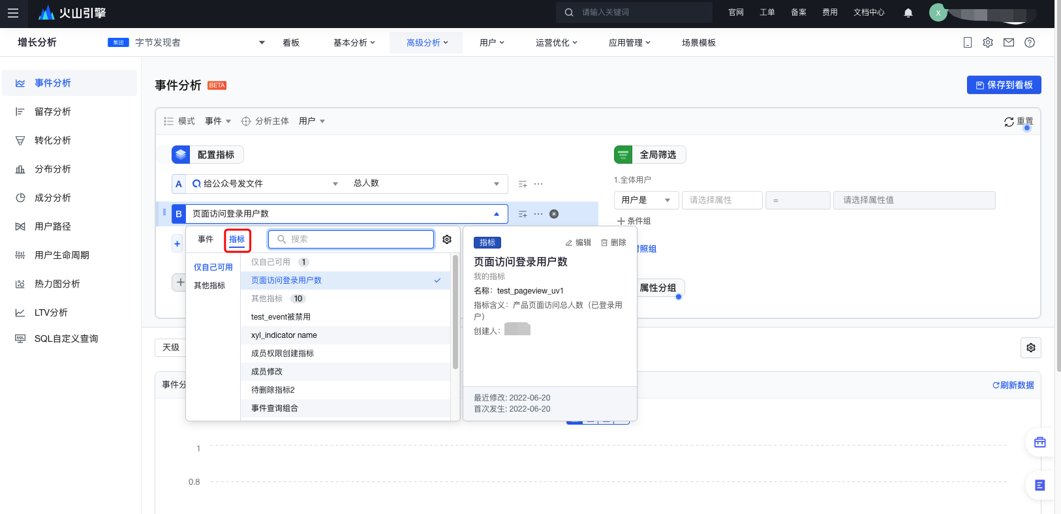
Task: Click the chart settings gear button
Action: [1031, 348]
